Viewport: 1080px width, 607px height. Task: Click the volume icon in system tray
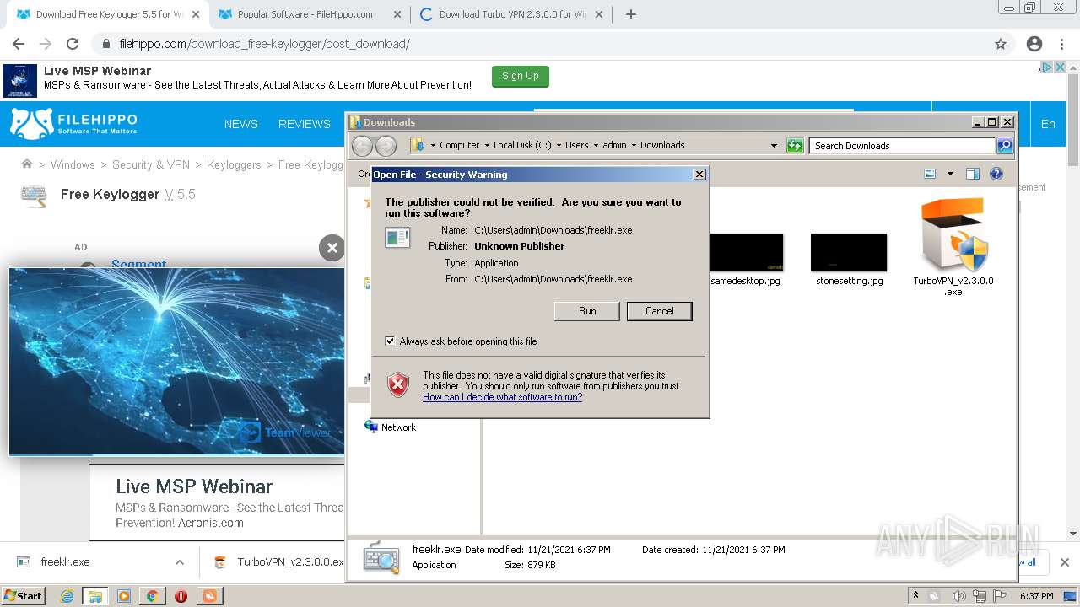coord(958,596)
